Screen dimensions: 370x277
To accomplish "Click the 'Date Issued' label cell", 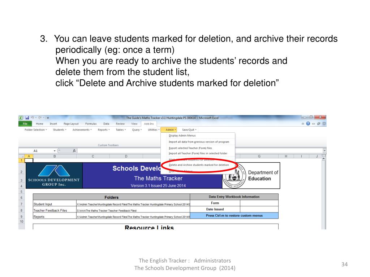I will 215,209.
